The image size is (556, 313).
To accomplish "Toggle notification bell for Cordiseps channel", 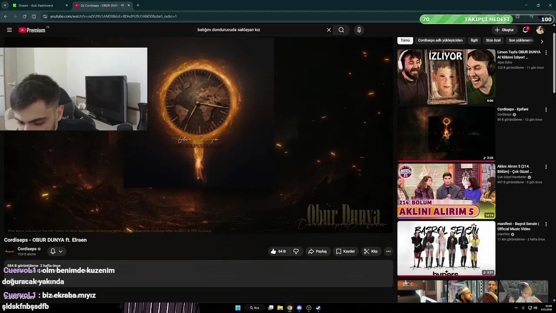I will 53,251.
